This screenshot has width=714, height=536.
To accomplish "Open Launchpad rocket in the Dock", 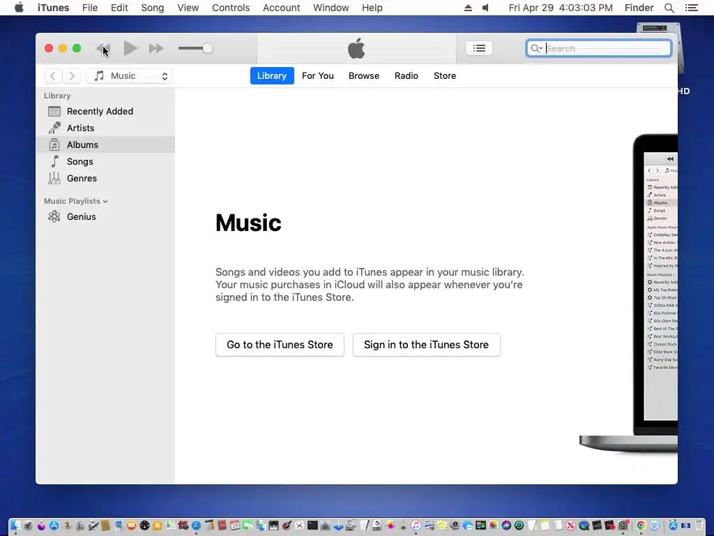I will 28,526.
